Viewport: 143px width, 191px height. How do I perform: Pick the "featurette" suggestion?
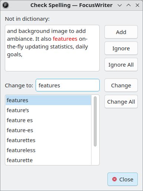49,160
